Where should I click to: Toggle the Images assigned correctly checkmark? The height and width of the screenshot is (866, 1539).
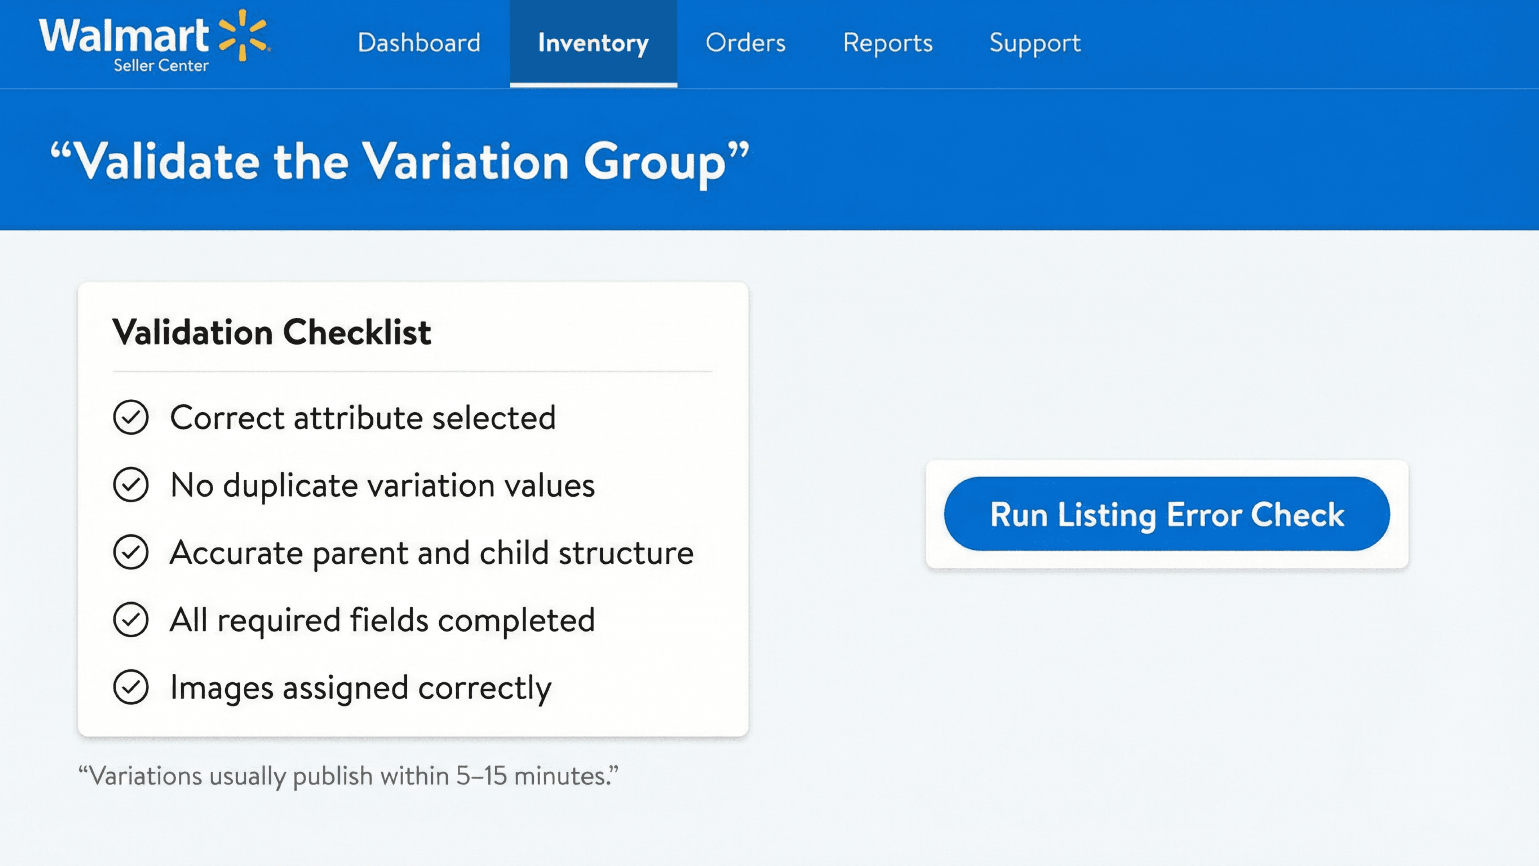coord(131,687)
